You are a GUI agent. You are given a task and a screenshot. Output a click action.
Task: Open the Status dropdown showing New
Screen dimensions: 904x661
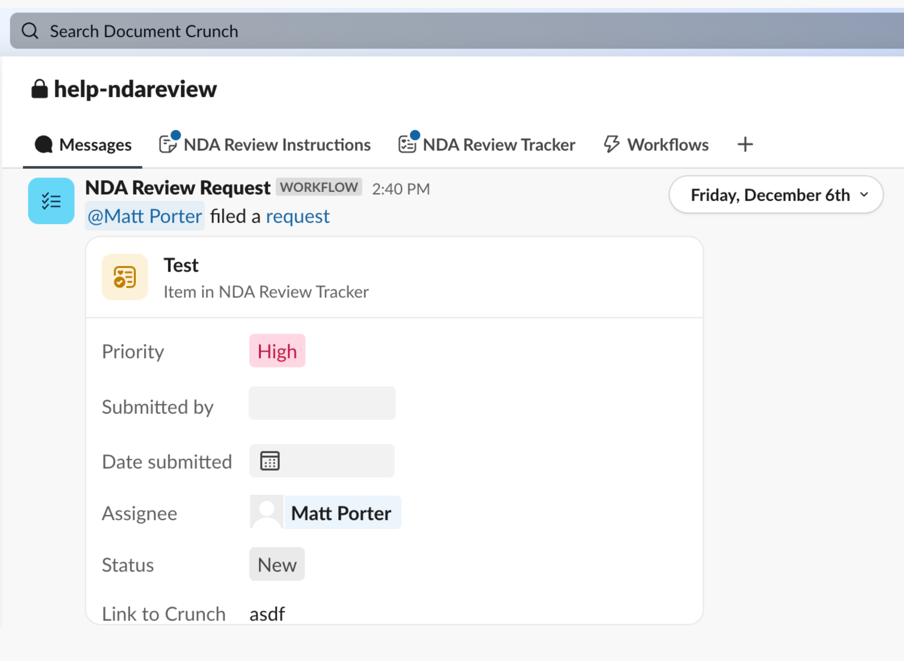click(x=277, y=564)
